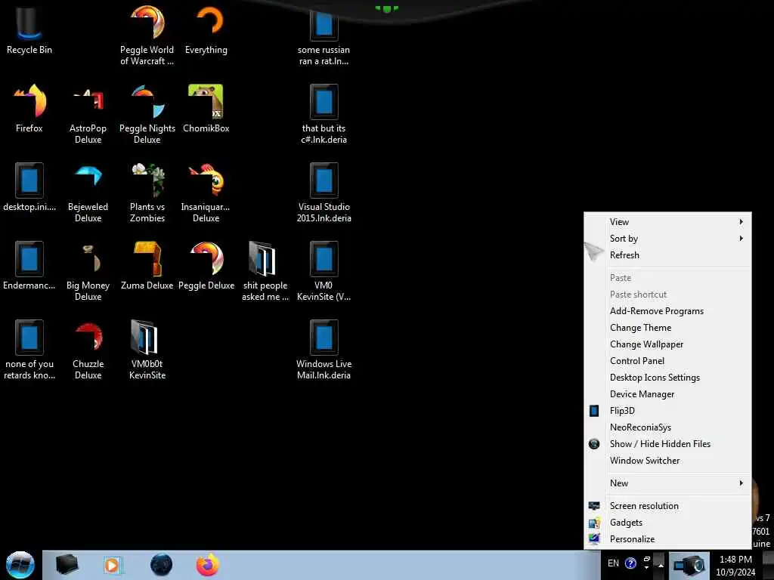Screen dimensions: 774x580
Task: Click the camera projector taskbar button
Action: point(689,565)
